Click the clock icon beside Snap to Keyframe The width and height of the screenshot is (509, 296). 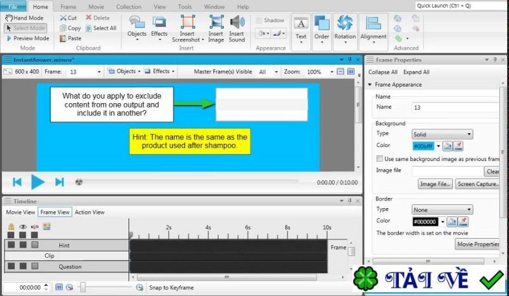[x=139, y=287]
